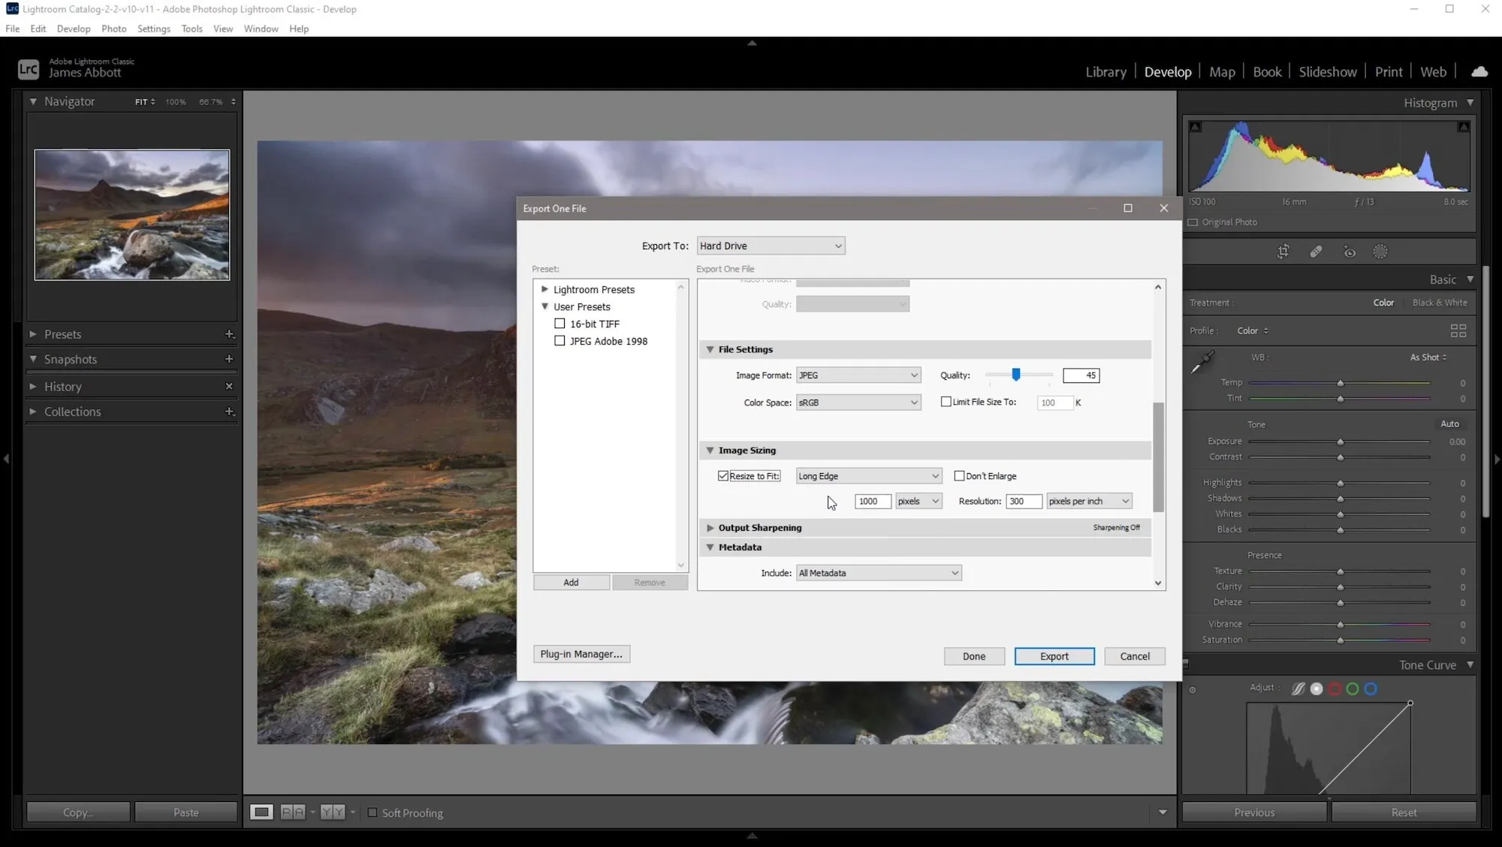Click the Reset button
The image size is (1502, 847).
pyautogui.click(x=1404, y=812)
